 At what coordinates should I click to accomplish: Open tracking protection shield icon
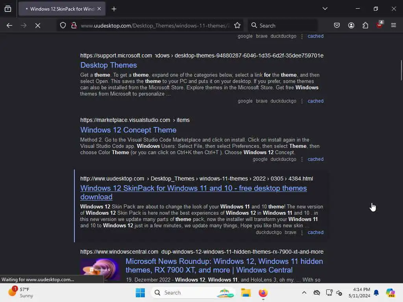tap(63, 26)
